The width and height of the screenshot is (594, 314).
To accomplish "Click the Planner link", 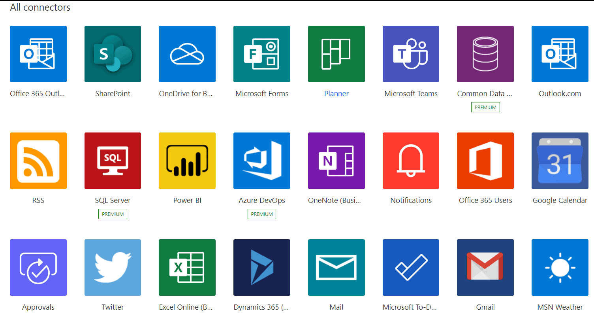I will (336, 93).
